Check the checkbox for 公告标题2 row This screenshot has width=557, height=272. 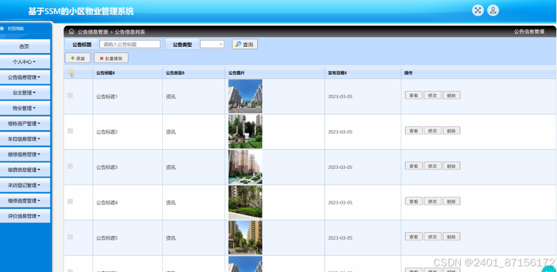pyautogui.click(x=70, y=131)
